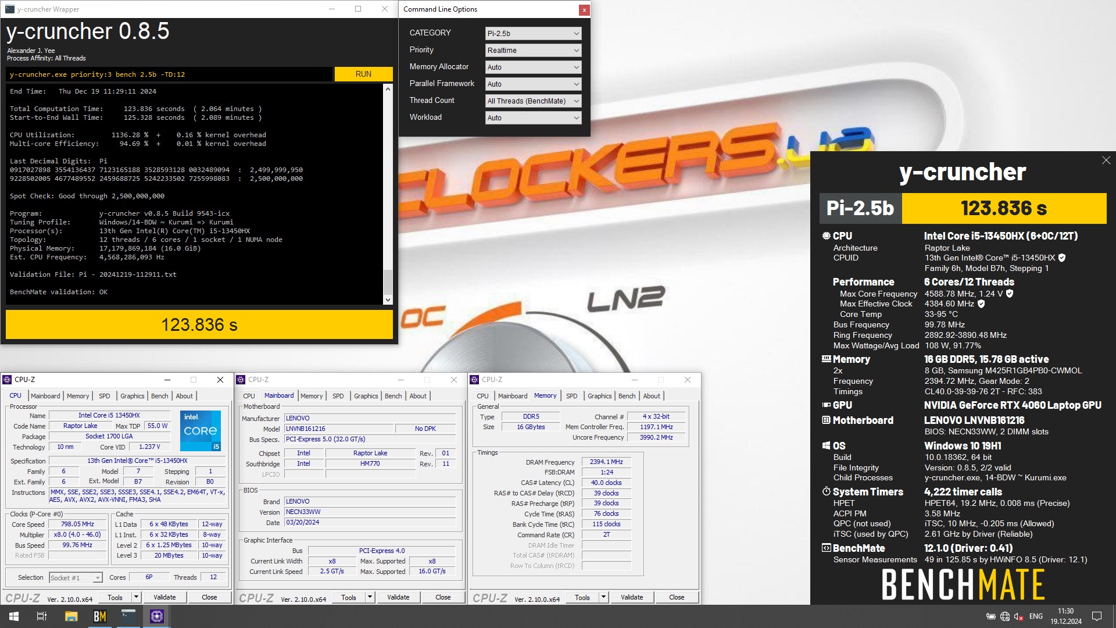Open Graphics tab in third CPU-Z window
This screenshot has height=628, width=1116.
pos(600,396)
